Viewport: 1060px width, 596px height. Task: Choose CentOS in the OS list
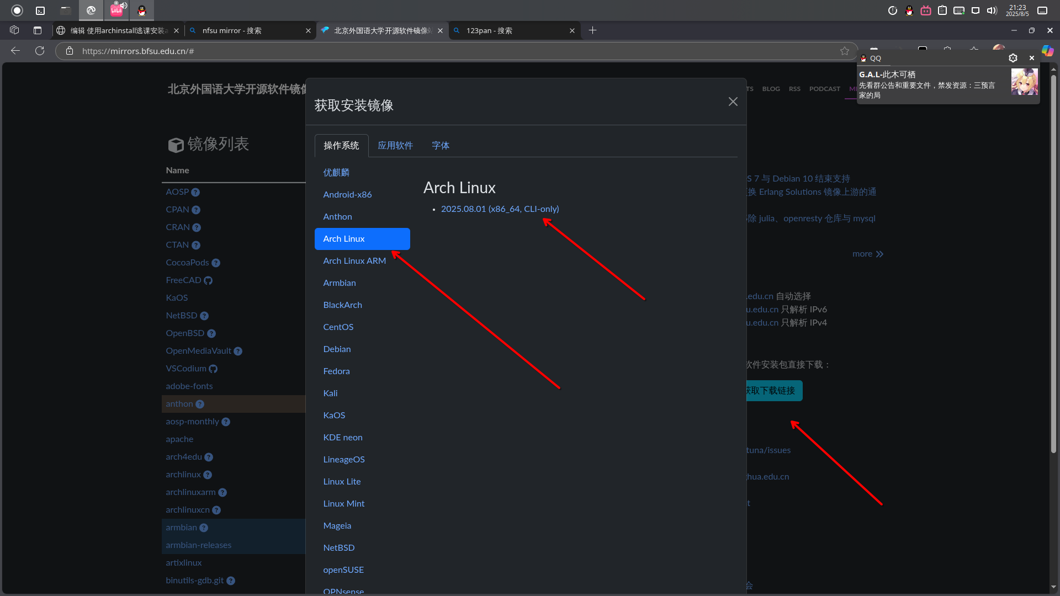pyautogui.click(x=362, y=327)
